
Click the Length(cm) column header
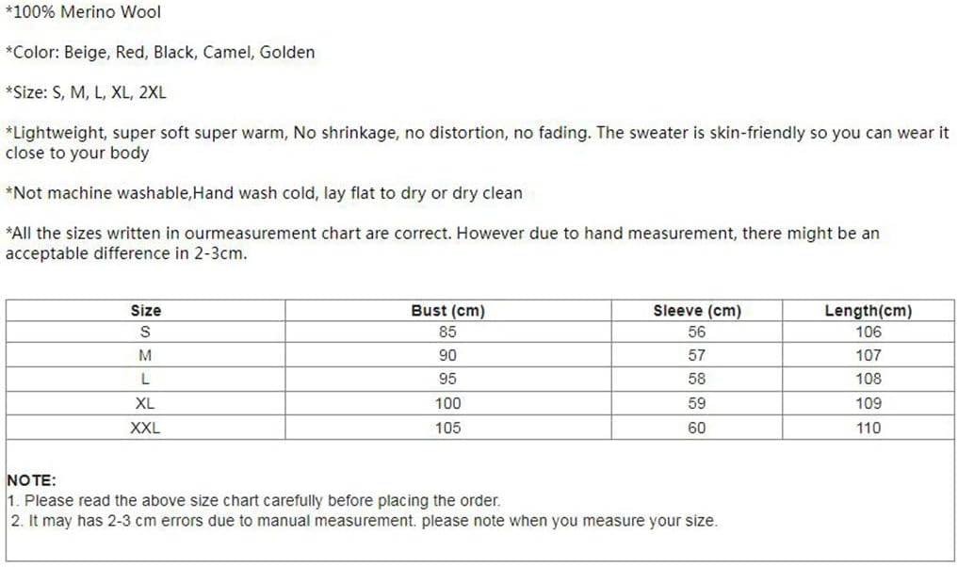click(x=869, y=311)
